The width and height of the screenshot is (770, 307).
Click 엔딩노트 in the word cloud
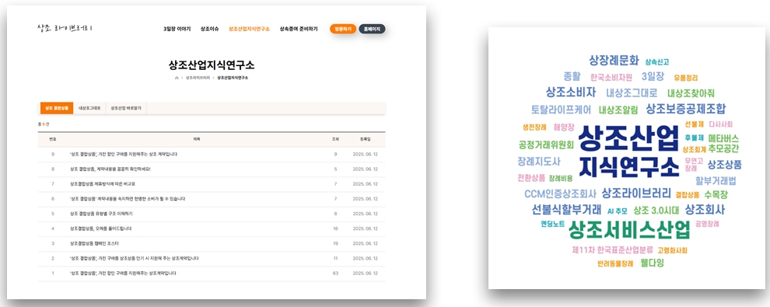pyautogui.click(x=552, y=224)
